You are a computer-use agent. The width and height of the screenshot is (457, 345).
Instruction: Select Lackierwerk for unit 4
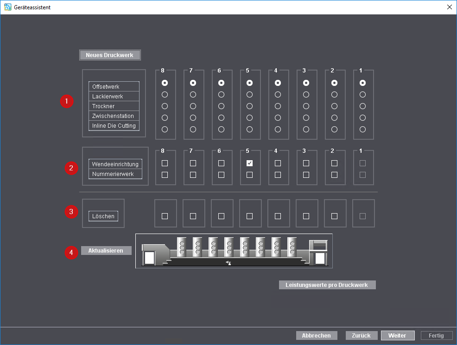278,95
